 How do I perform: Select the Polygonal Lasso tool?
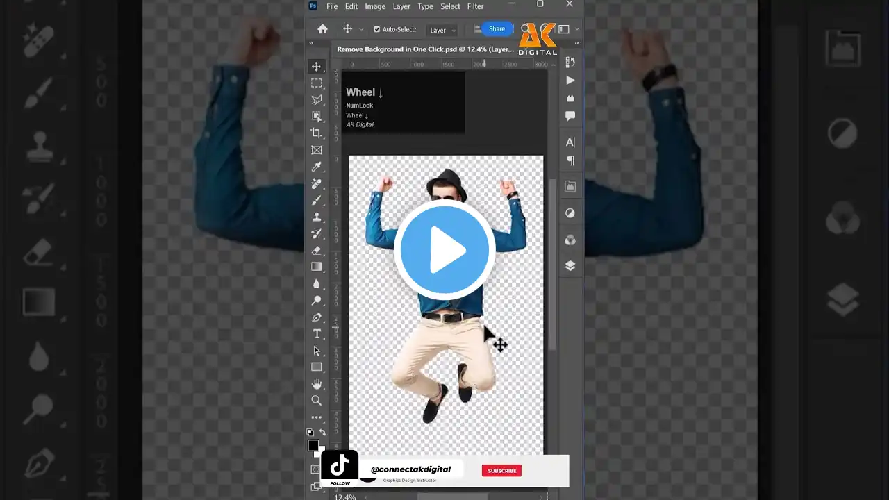tap(316, 100)
